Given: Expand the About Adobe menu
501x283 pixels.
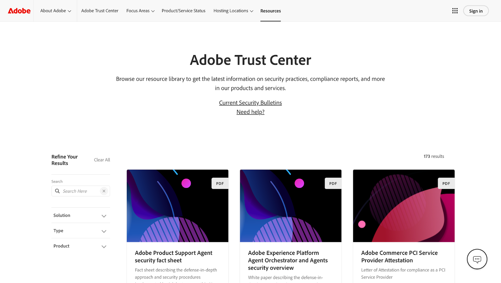Looking at the screenshot, I should click(x=56, y=11).
